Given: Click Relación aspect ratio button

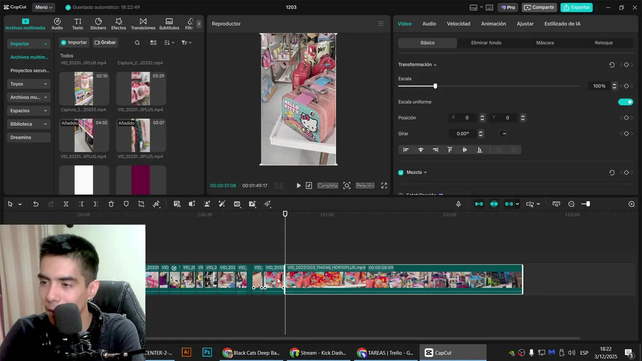Looking at the screenshot, I should coord(365,186).
